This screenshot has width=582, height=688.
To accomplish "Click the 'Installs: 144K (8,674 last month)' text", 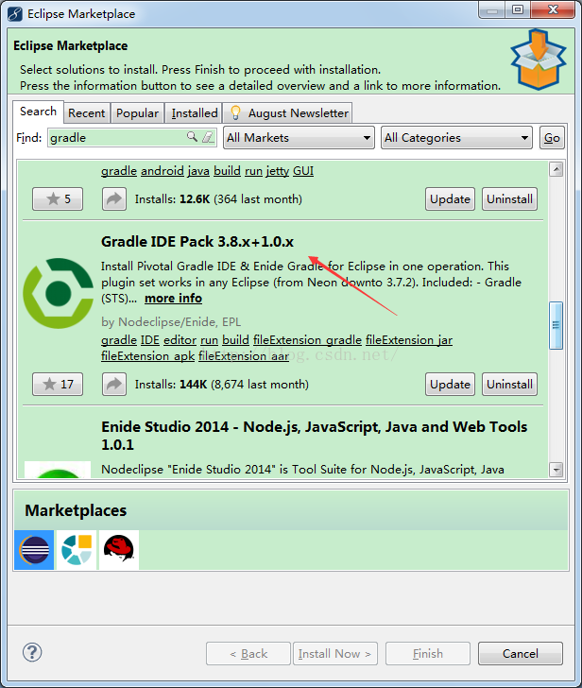I will (221, 385).
